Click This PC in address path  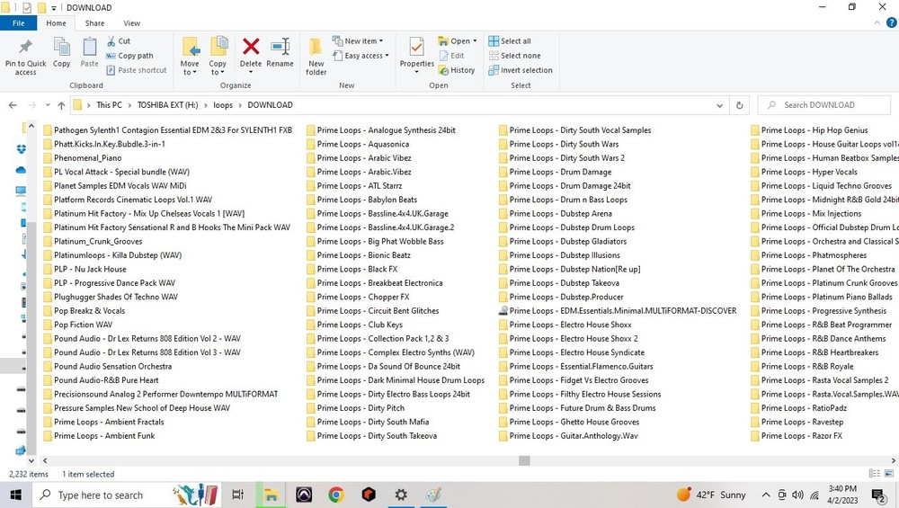point(109,105)
